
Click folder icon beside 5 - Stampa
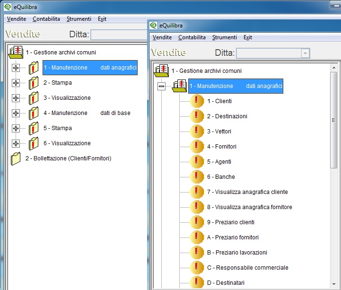coord(34,128)
